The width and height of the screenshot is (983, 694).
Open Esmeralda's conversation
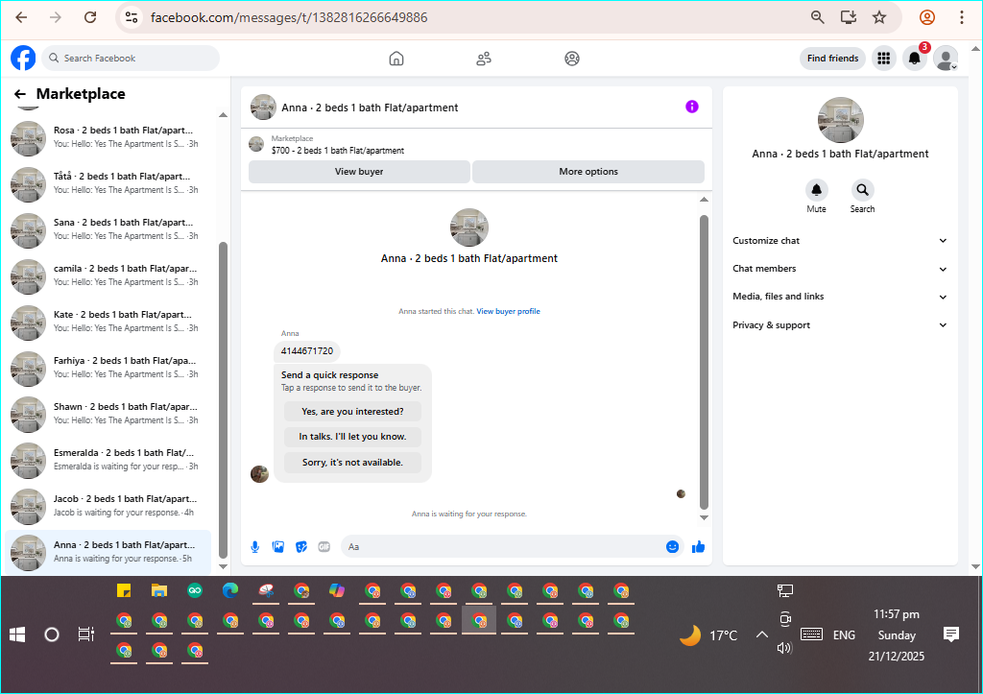tap(109, 461)
